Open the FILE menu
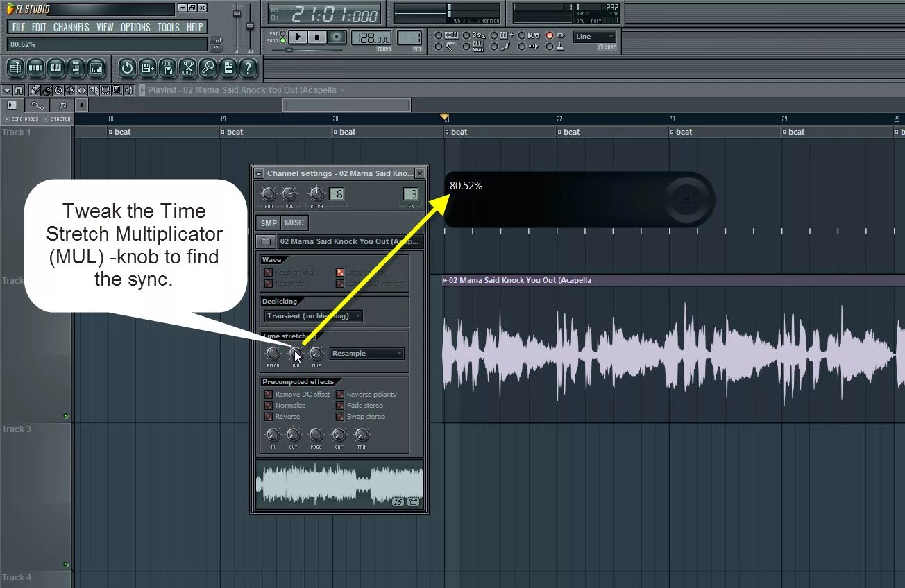This screenshot has height=588, width=905. point(19,27)
